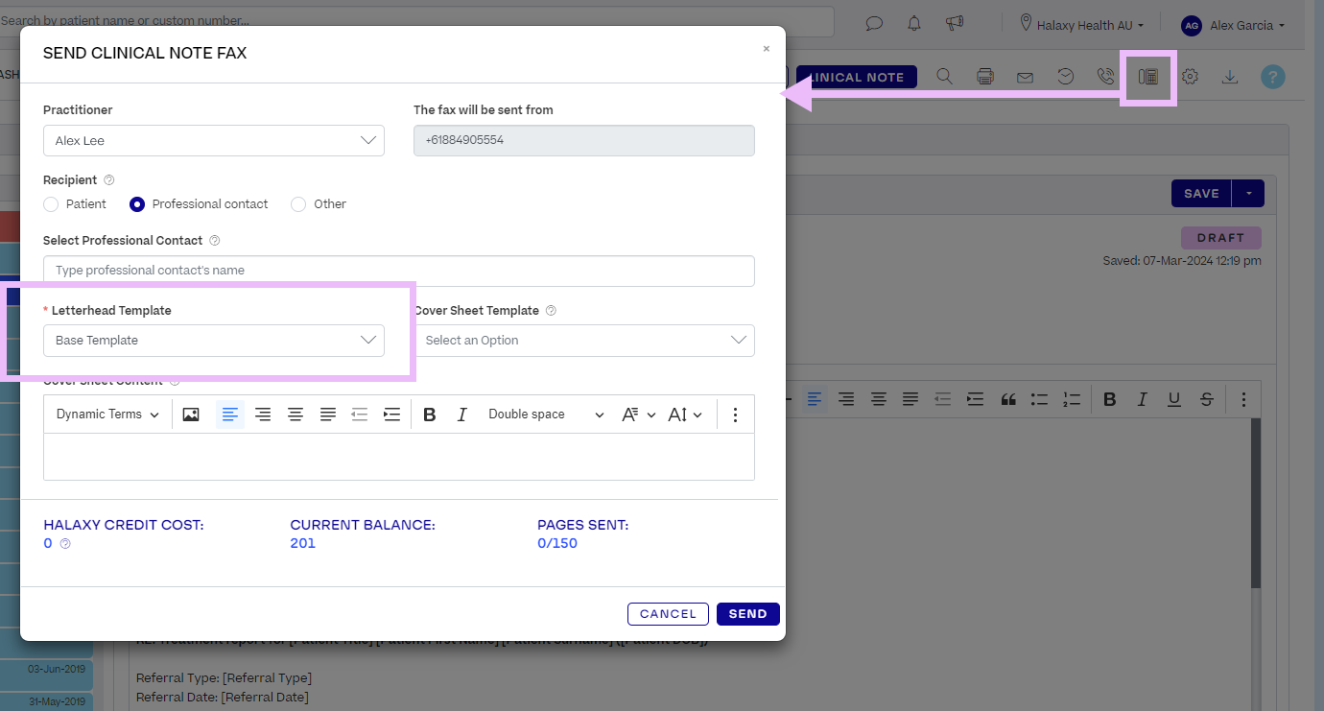
Task: Apply bold in cover sheet editor
Action: coord(430,415)
